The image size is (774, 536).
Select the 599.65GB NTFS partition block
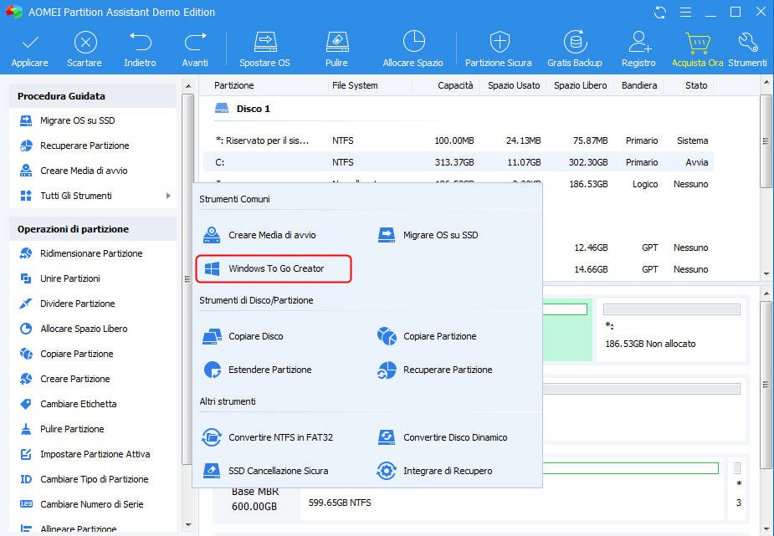coord(513,490)
